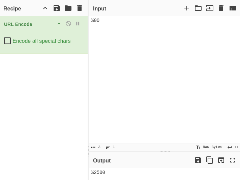Open file as input

210,8
